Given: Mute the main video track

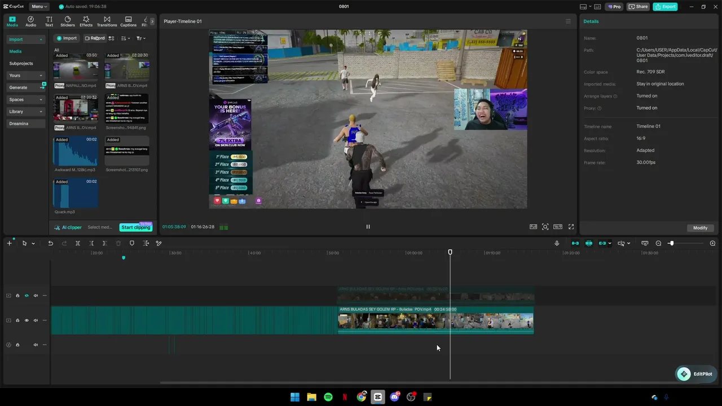Looking at the screenshot, I should (36, 320).
